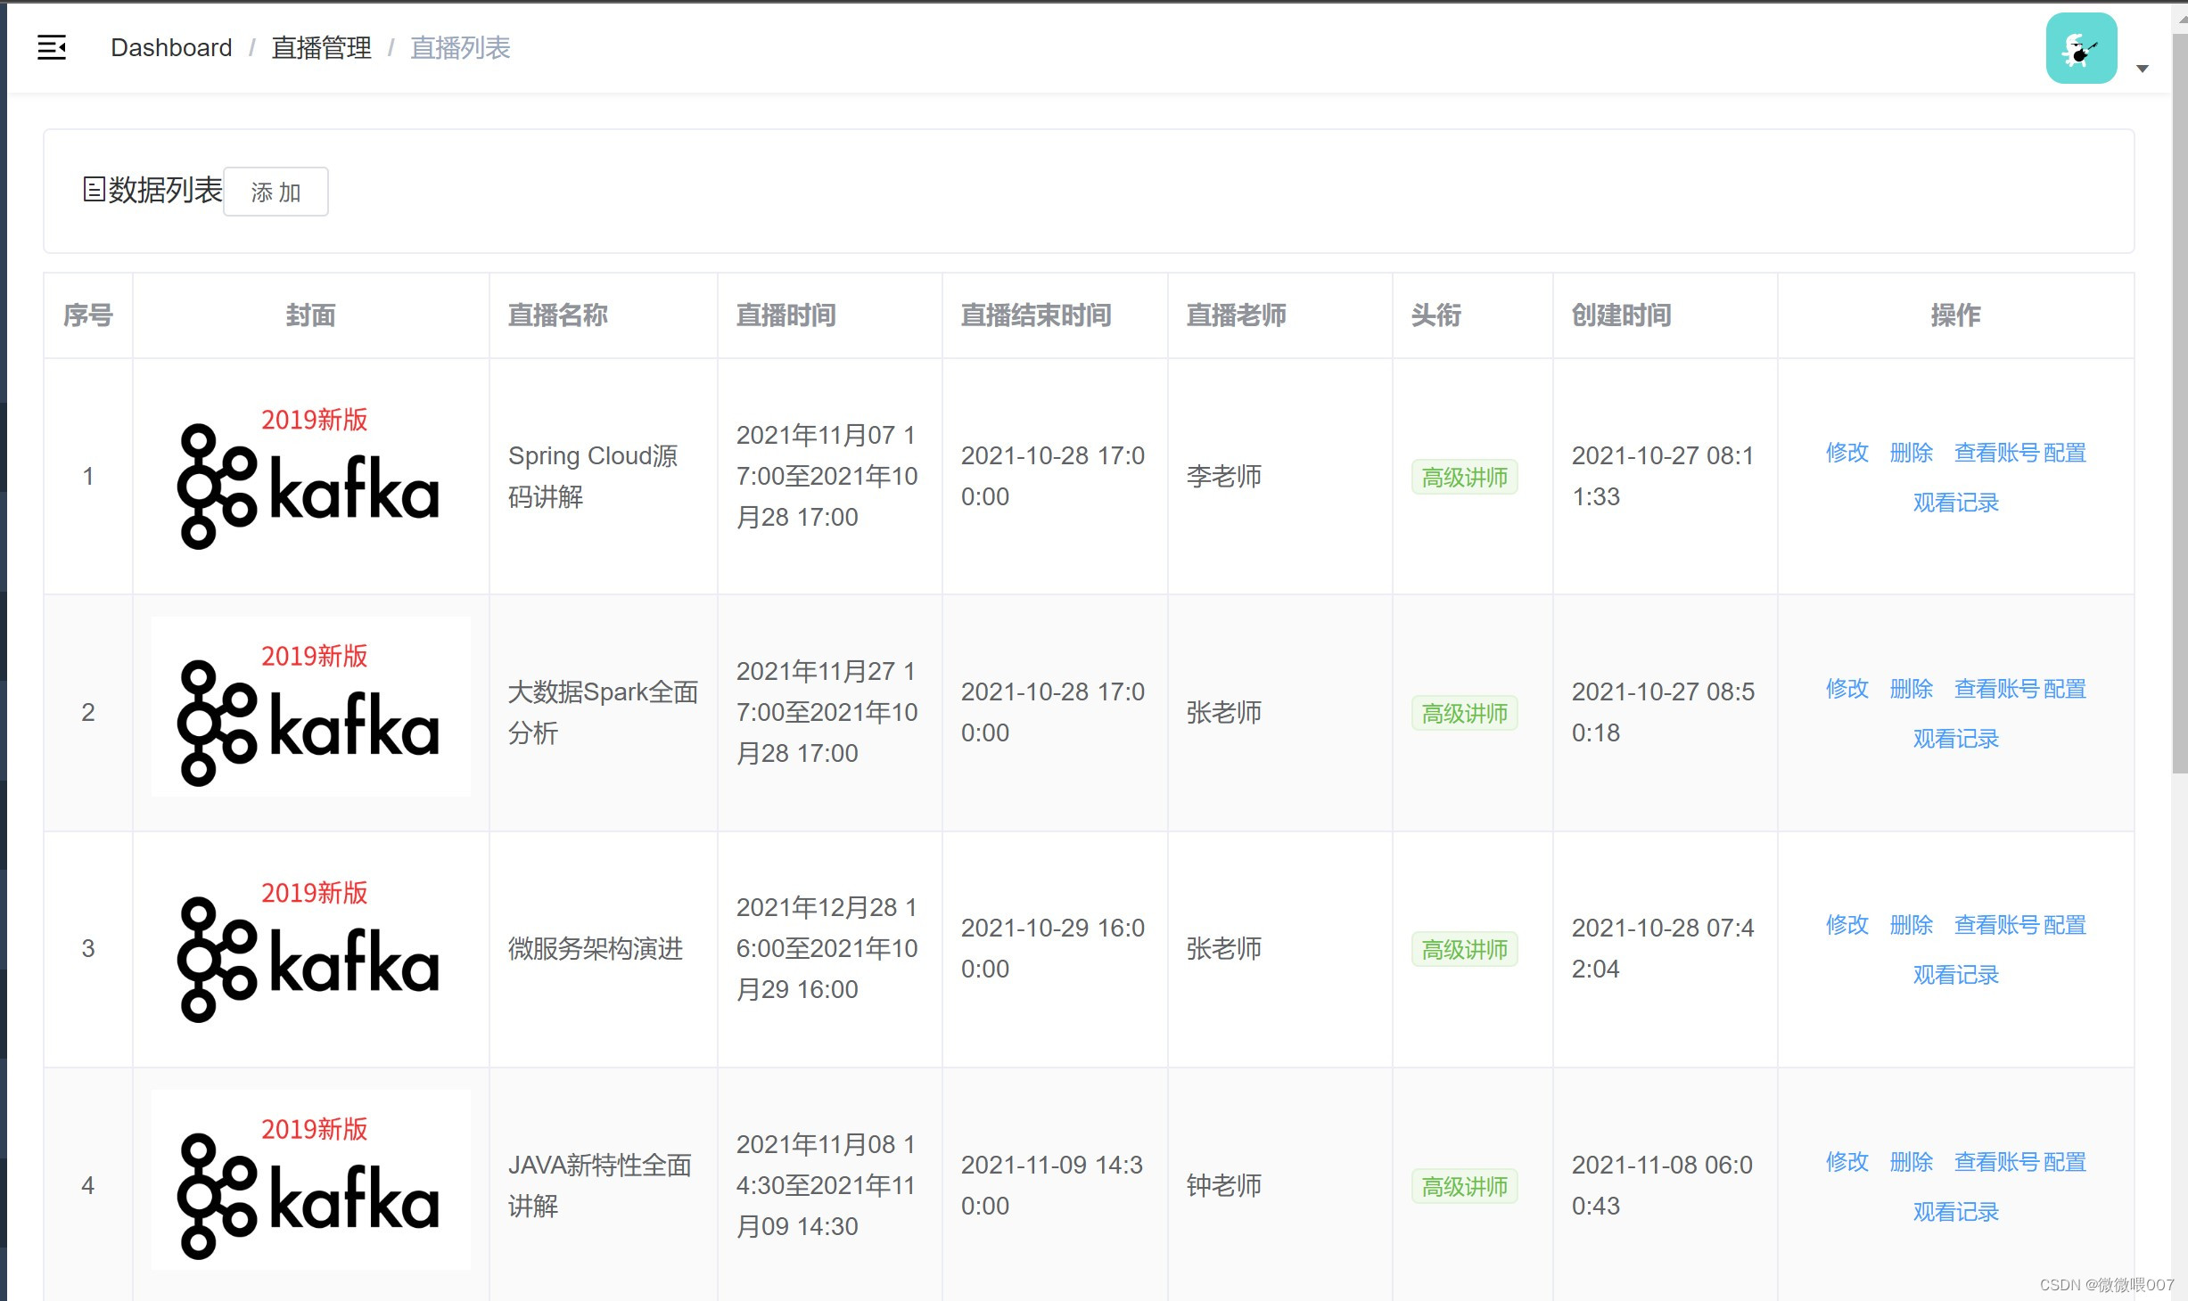2188x1301 pixels.
Task: Open 查看账号 for 微服务架构演进
Action: tap(1996, 925)
